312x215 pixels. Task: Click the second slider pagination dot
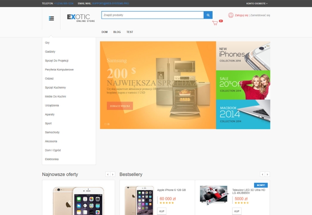tap(108, 124)
